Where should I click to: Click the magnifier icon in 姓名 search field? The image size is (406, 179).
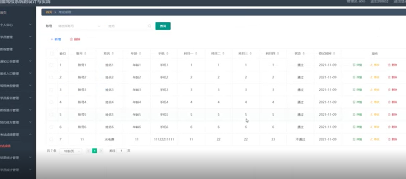coord(149,26)
